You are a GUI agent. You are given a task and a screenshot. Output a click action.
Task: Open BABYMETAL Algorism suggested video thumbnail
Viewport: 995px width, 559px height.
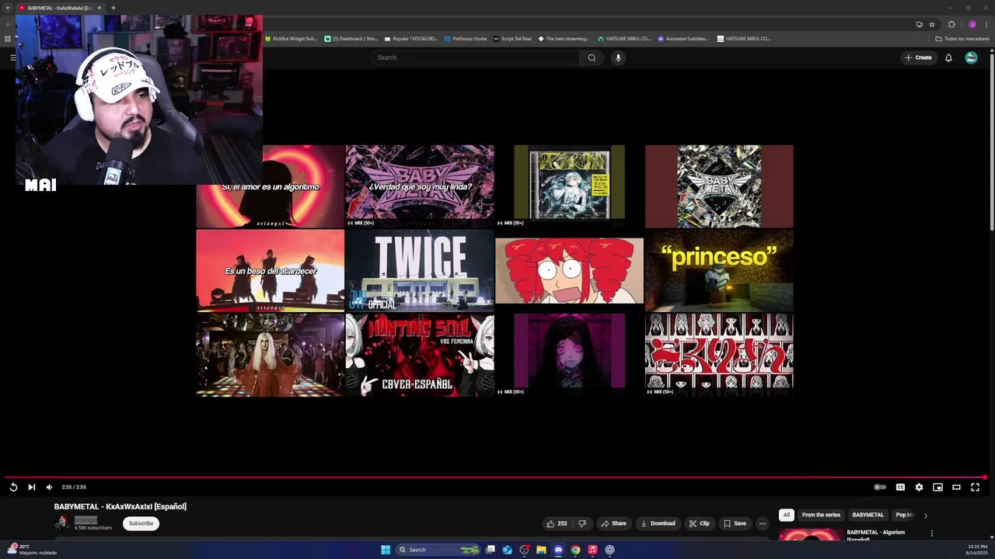coord(811,535)
